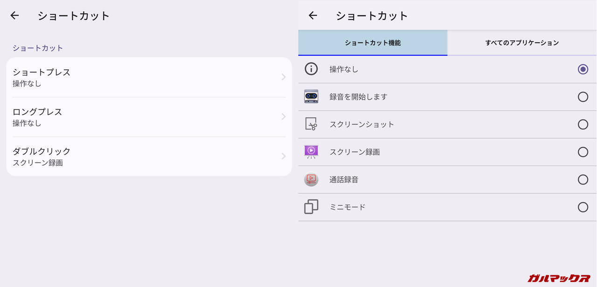The image size is (597, 287).
Task: Click the cassette recorder icon for 録音を開始します
Action: coord(311,97)
